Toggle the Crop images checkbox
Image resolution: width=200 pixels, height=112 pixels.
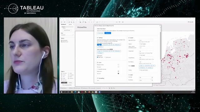point(140,55)
